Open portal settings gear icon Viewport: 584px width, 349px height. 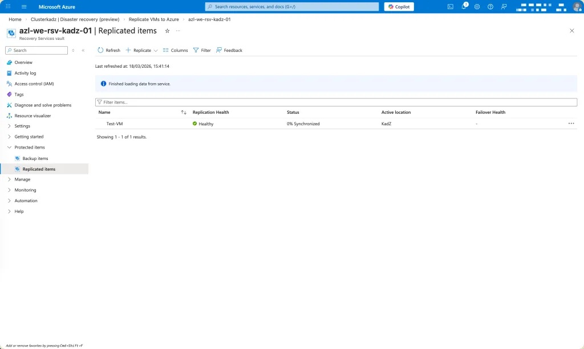click(477, 7)
